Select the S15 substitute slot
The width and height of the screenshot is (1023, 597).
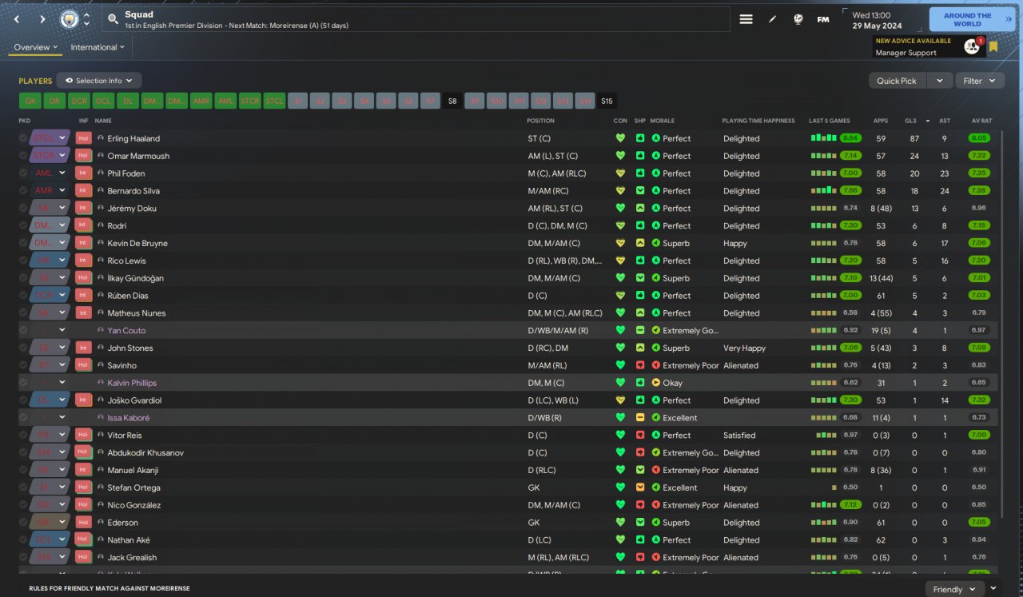[607, 101]
